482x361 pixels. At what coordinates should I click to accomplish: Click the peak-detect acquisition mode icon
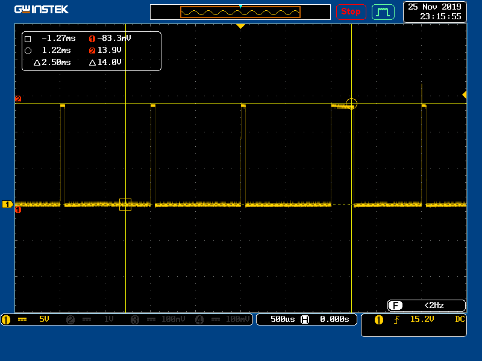click(383, 11)
